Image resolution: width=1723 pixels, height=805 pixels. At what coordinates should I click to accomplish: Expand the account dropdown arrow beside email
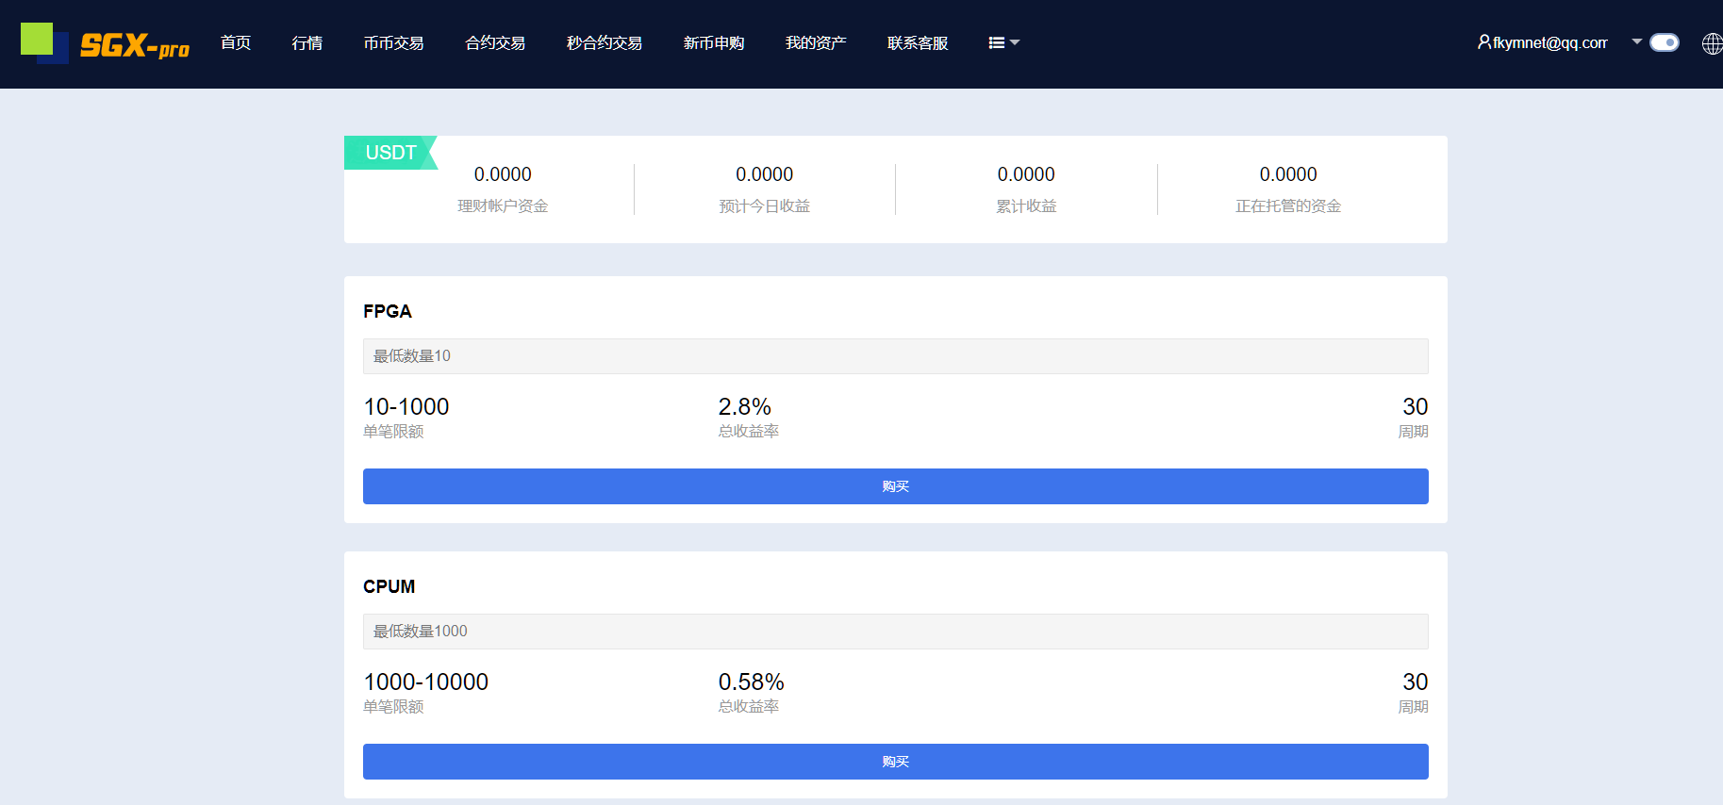tap(1637, 41)
